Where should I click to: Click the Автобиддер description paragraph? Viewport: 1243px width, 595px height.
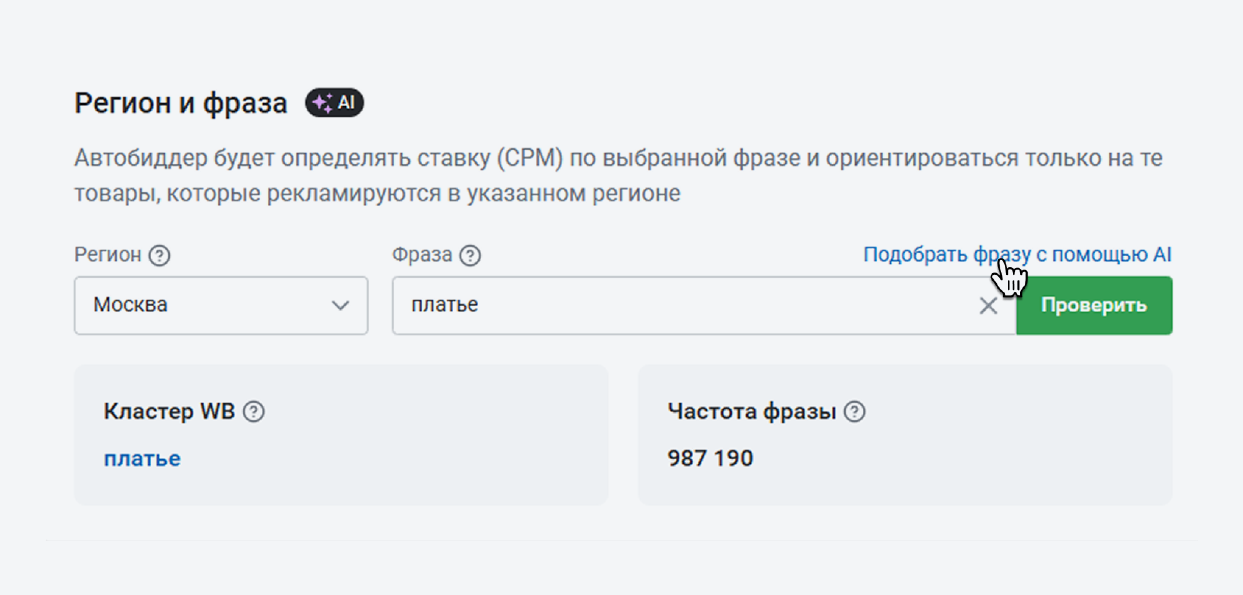point(618,175)
